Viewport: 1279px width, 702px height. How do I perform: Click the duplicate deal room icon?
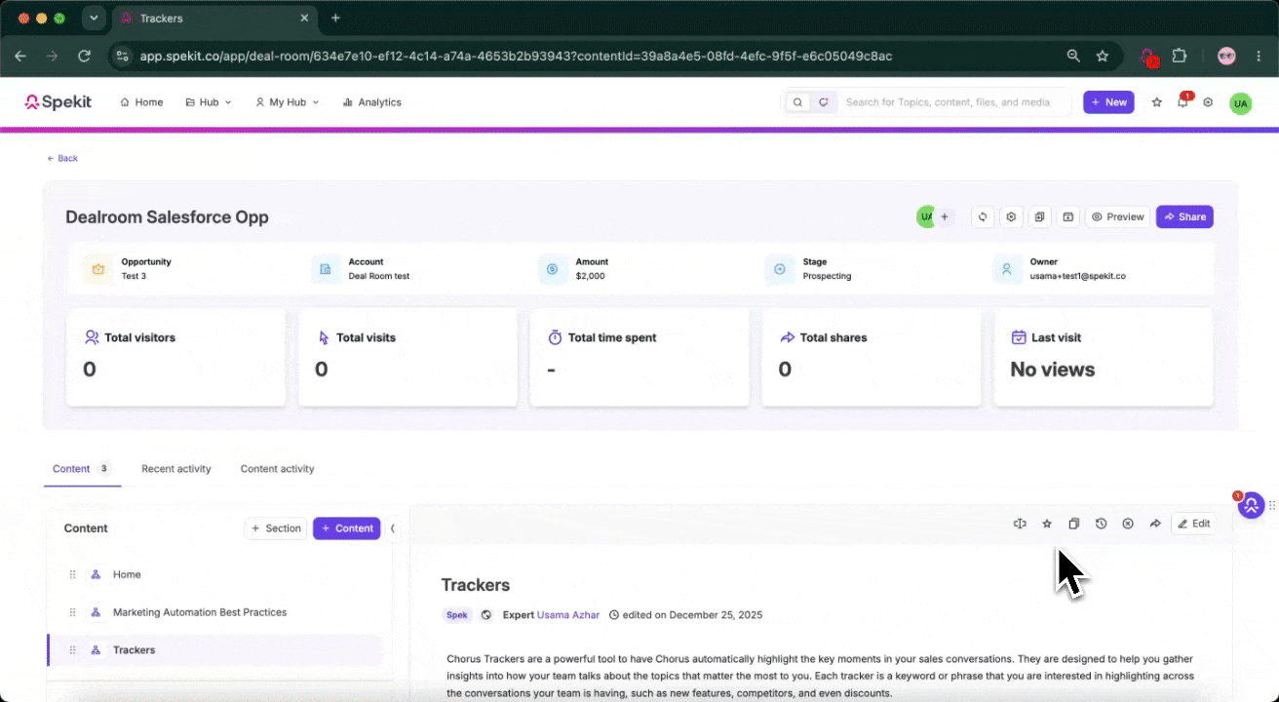[x=1040, y=216]
